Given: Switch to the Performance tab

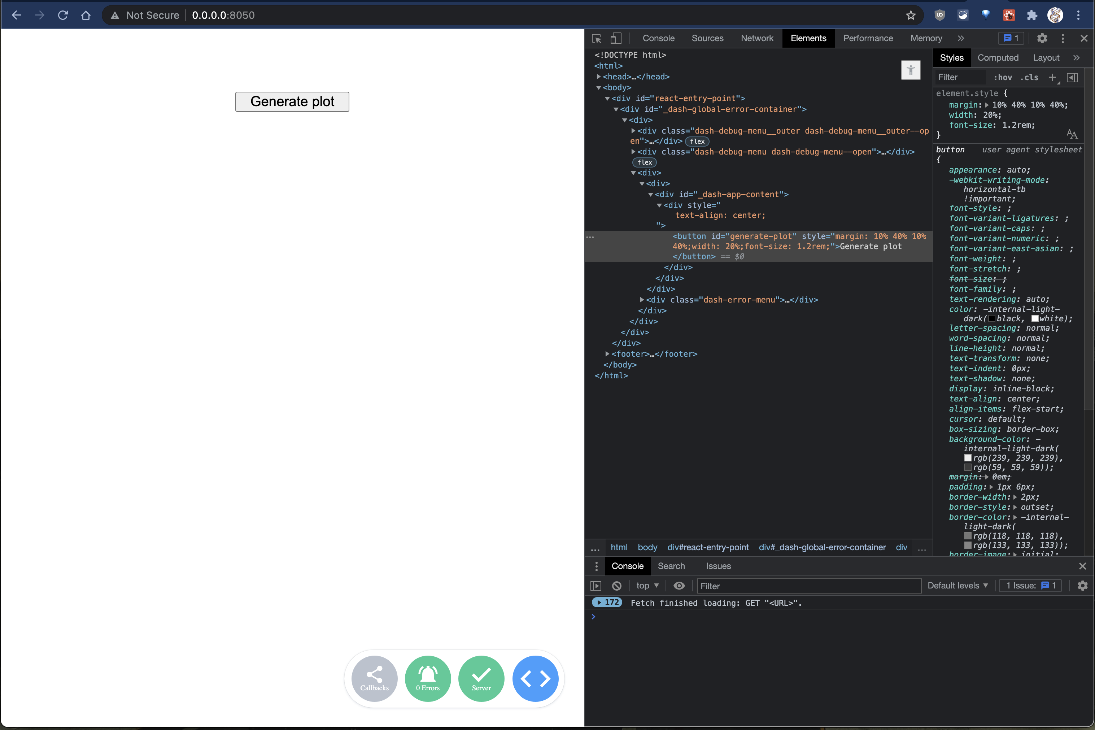Looking at the screenshot, I should click(868, 38).
